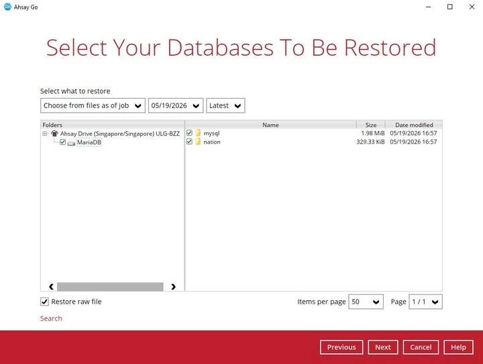Screen dimensions: 483x364
Task: Open the Search link
Action: [x=51, y=318]
